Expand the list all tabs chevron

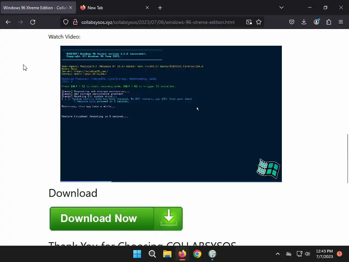[281, 8]
